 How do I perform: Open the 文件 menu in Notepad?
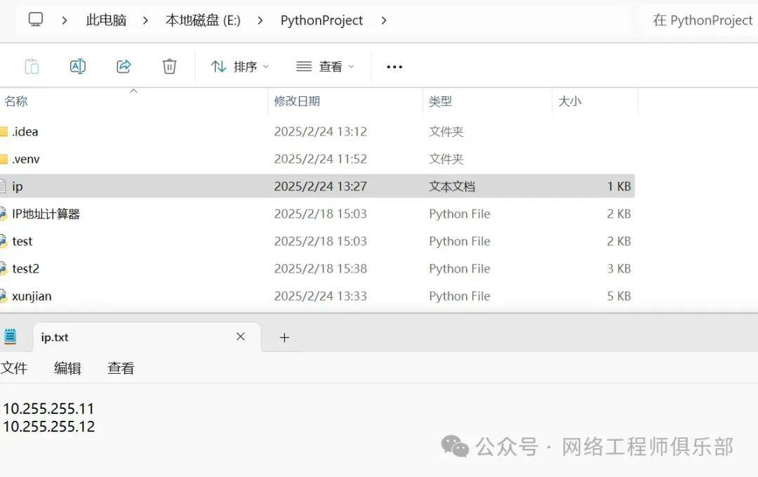click(13, 368)
